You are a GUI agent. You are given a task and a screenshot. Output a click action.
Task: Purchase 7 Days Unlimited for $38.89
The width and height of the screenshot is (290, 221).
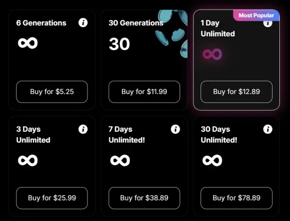tap(144, 198)
